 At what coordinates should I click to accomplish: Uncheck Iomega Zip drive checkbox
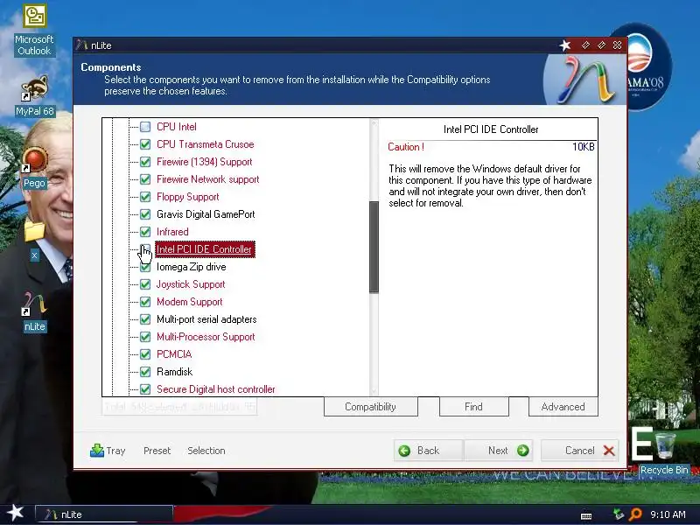[x=145, y=267]
